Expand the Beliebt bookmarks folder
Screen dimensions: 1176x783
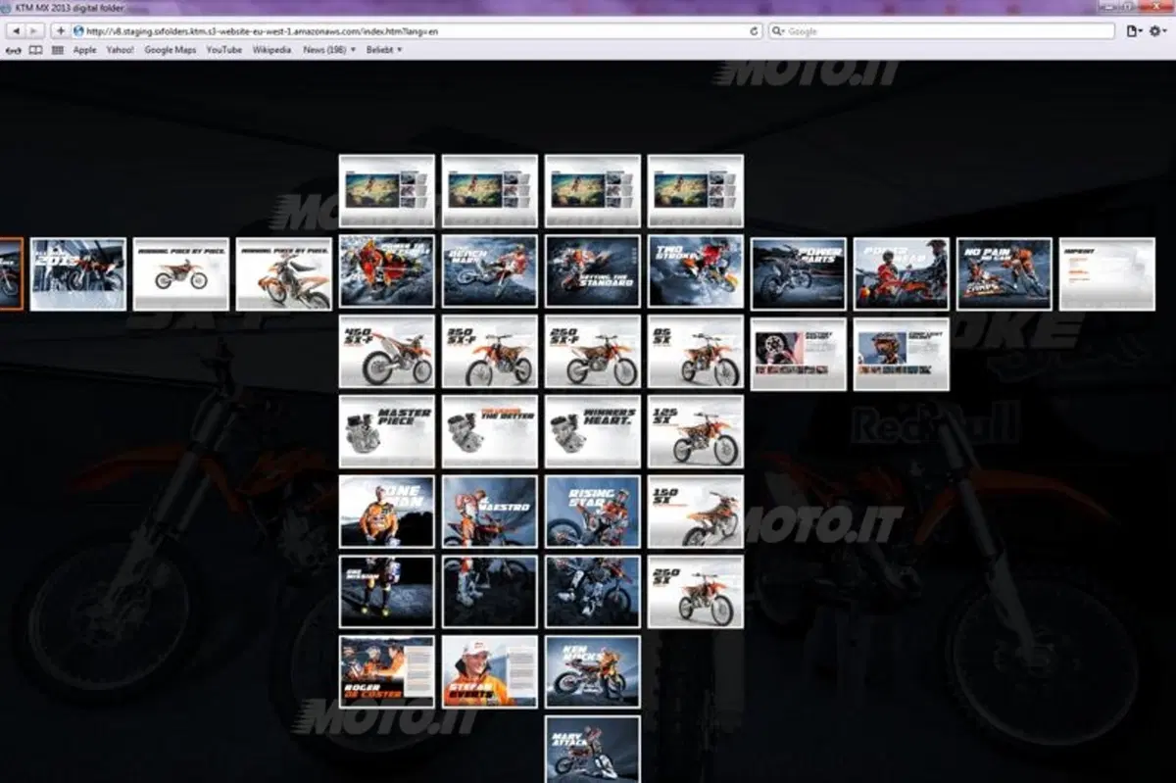384,50
